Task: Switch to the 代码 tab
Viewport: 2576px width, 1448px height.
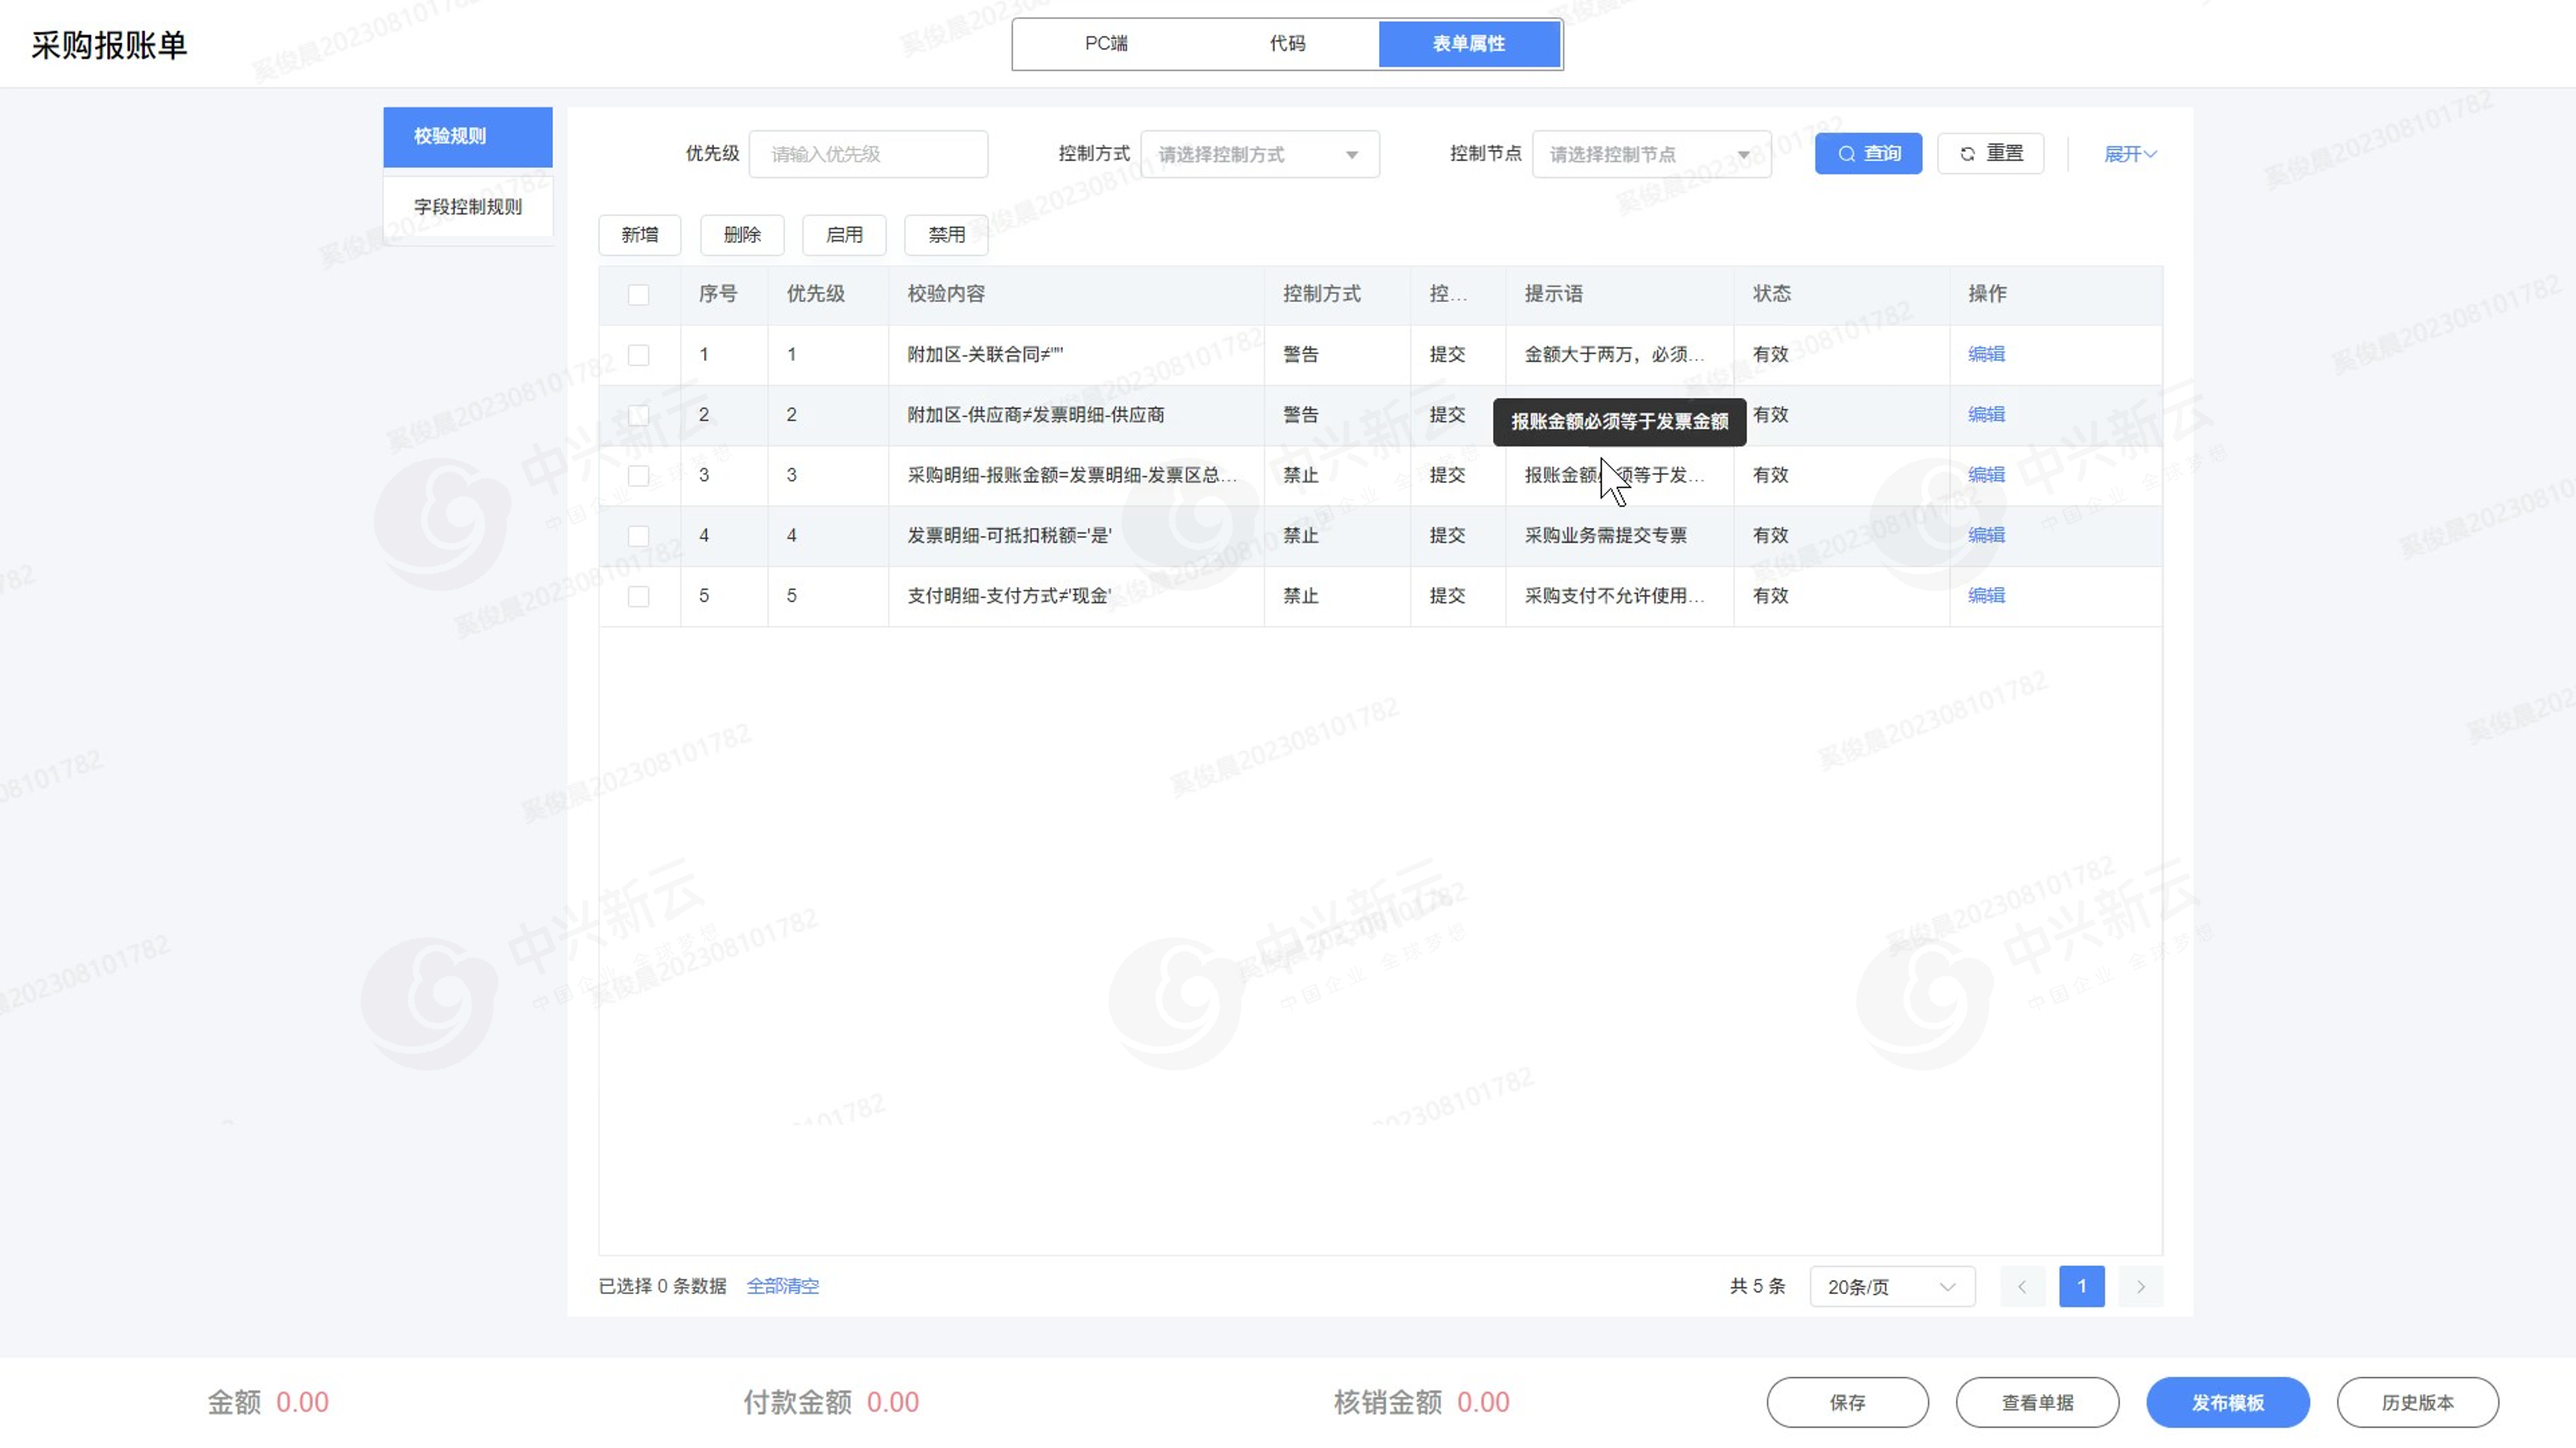Action: point(1287,43)
